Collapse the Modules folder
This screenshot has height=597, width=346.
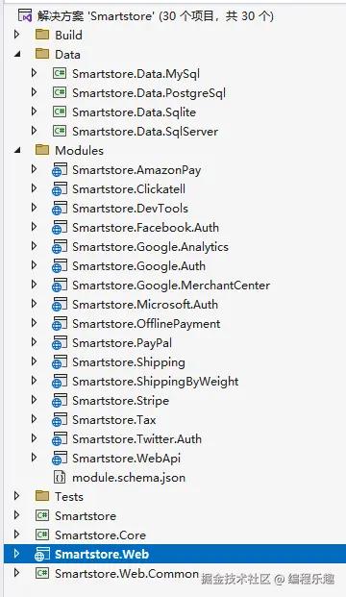[x=17, y=150]
